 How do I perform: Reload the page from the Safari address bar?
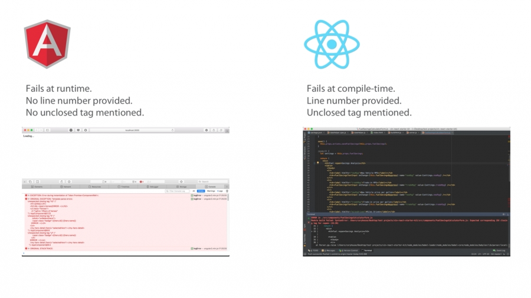click(172, 130)
